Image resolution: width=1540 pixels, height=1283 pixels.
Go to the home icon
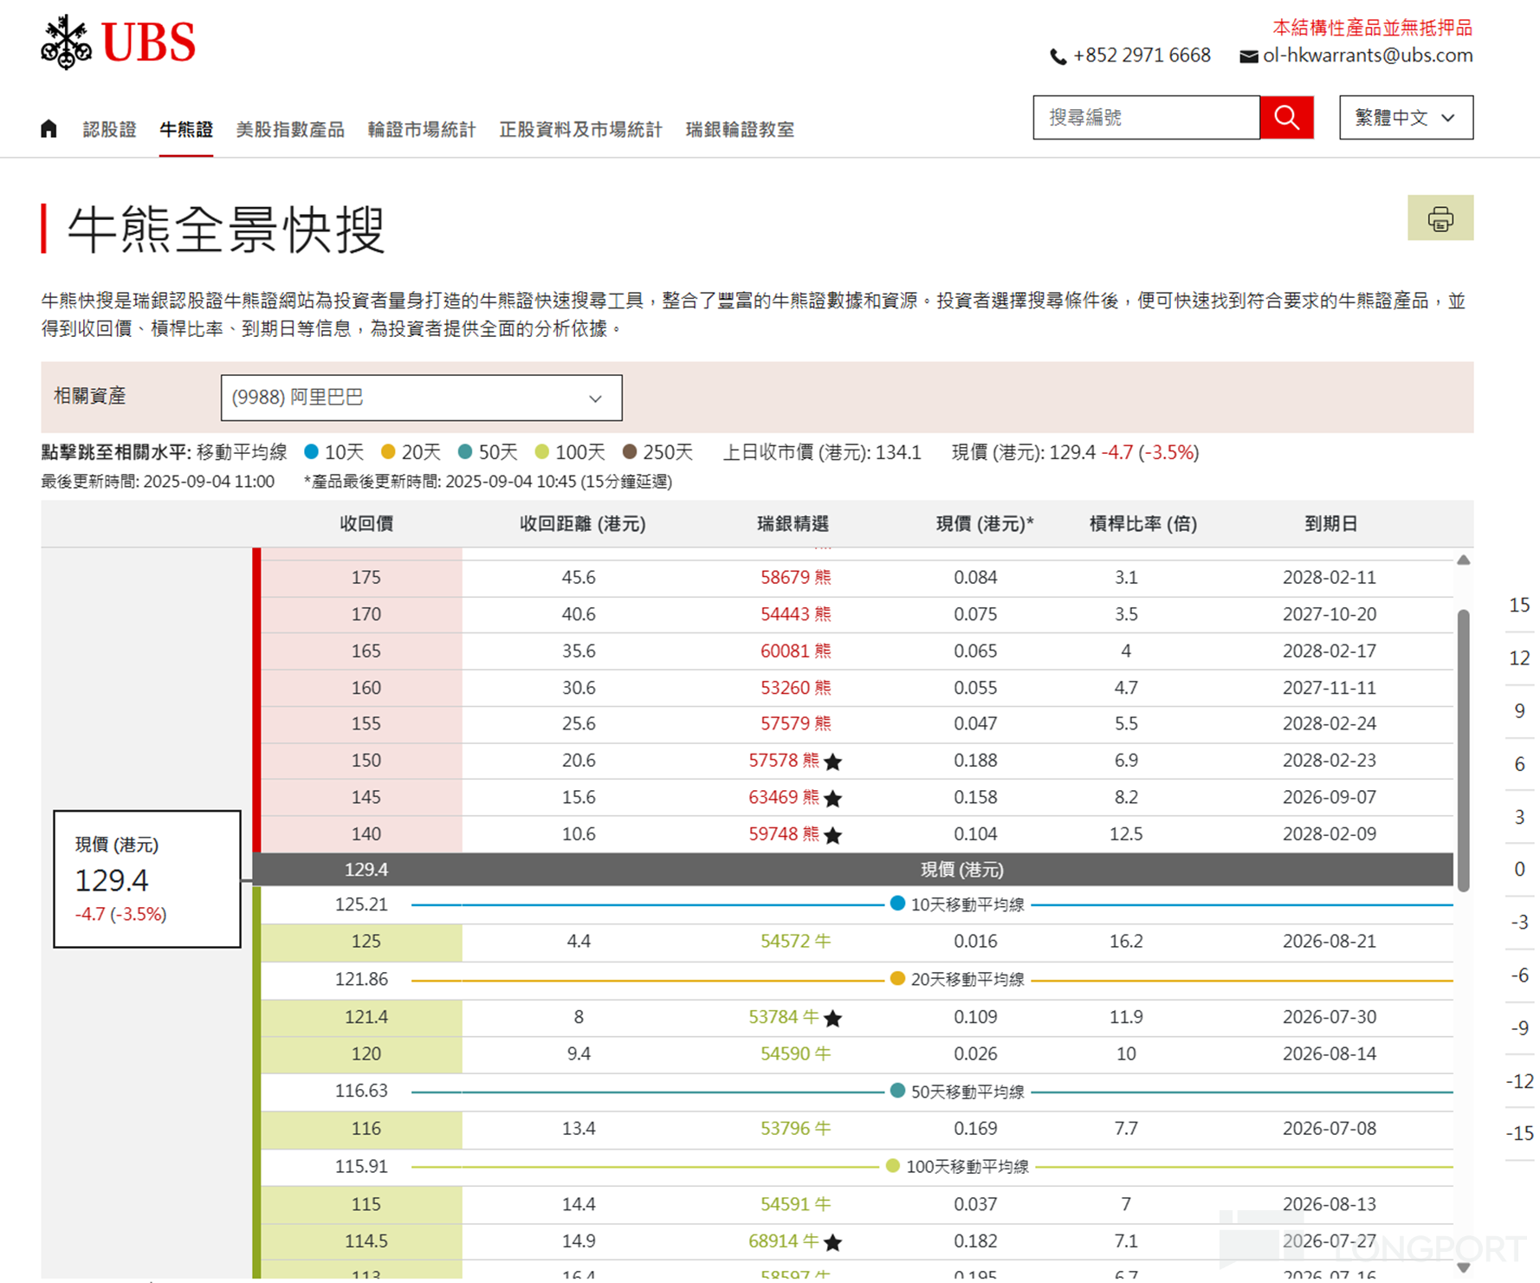49,129
